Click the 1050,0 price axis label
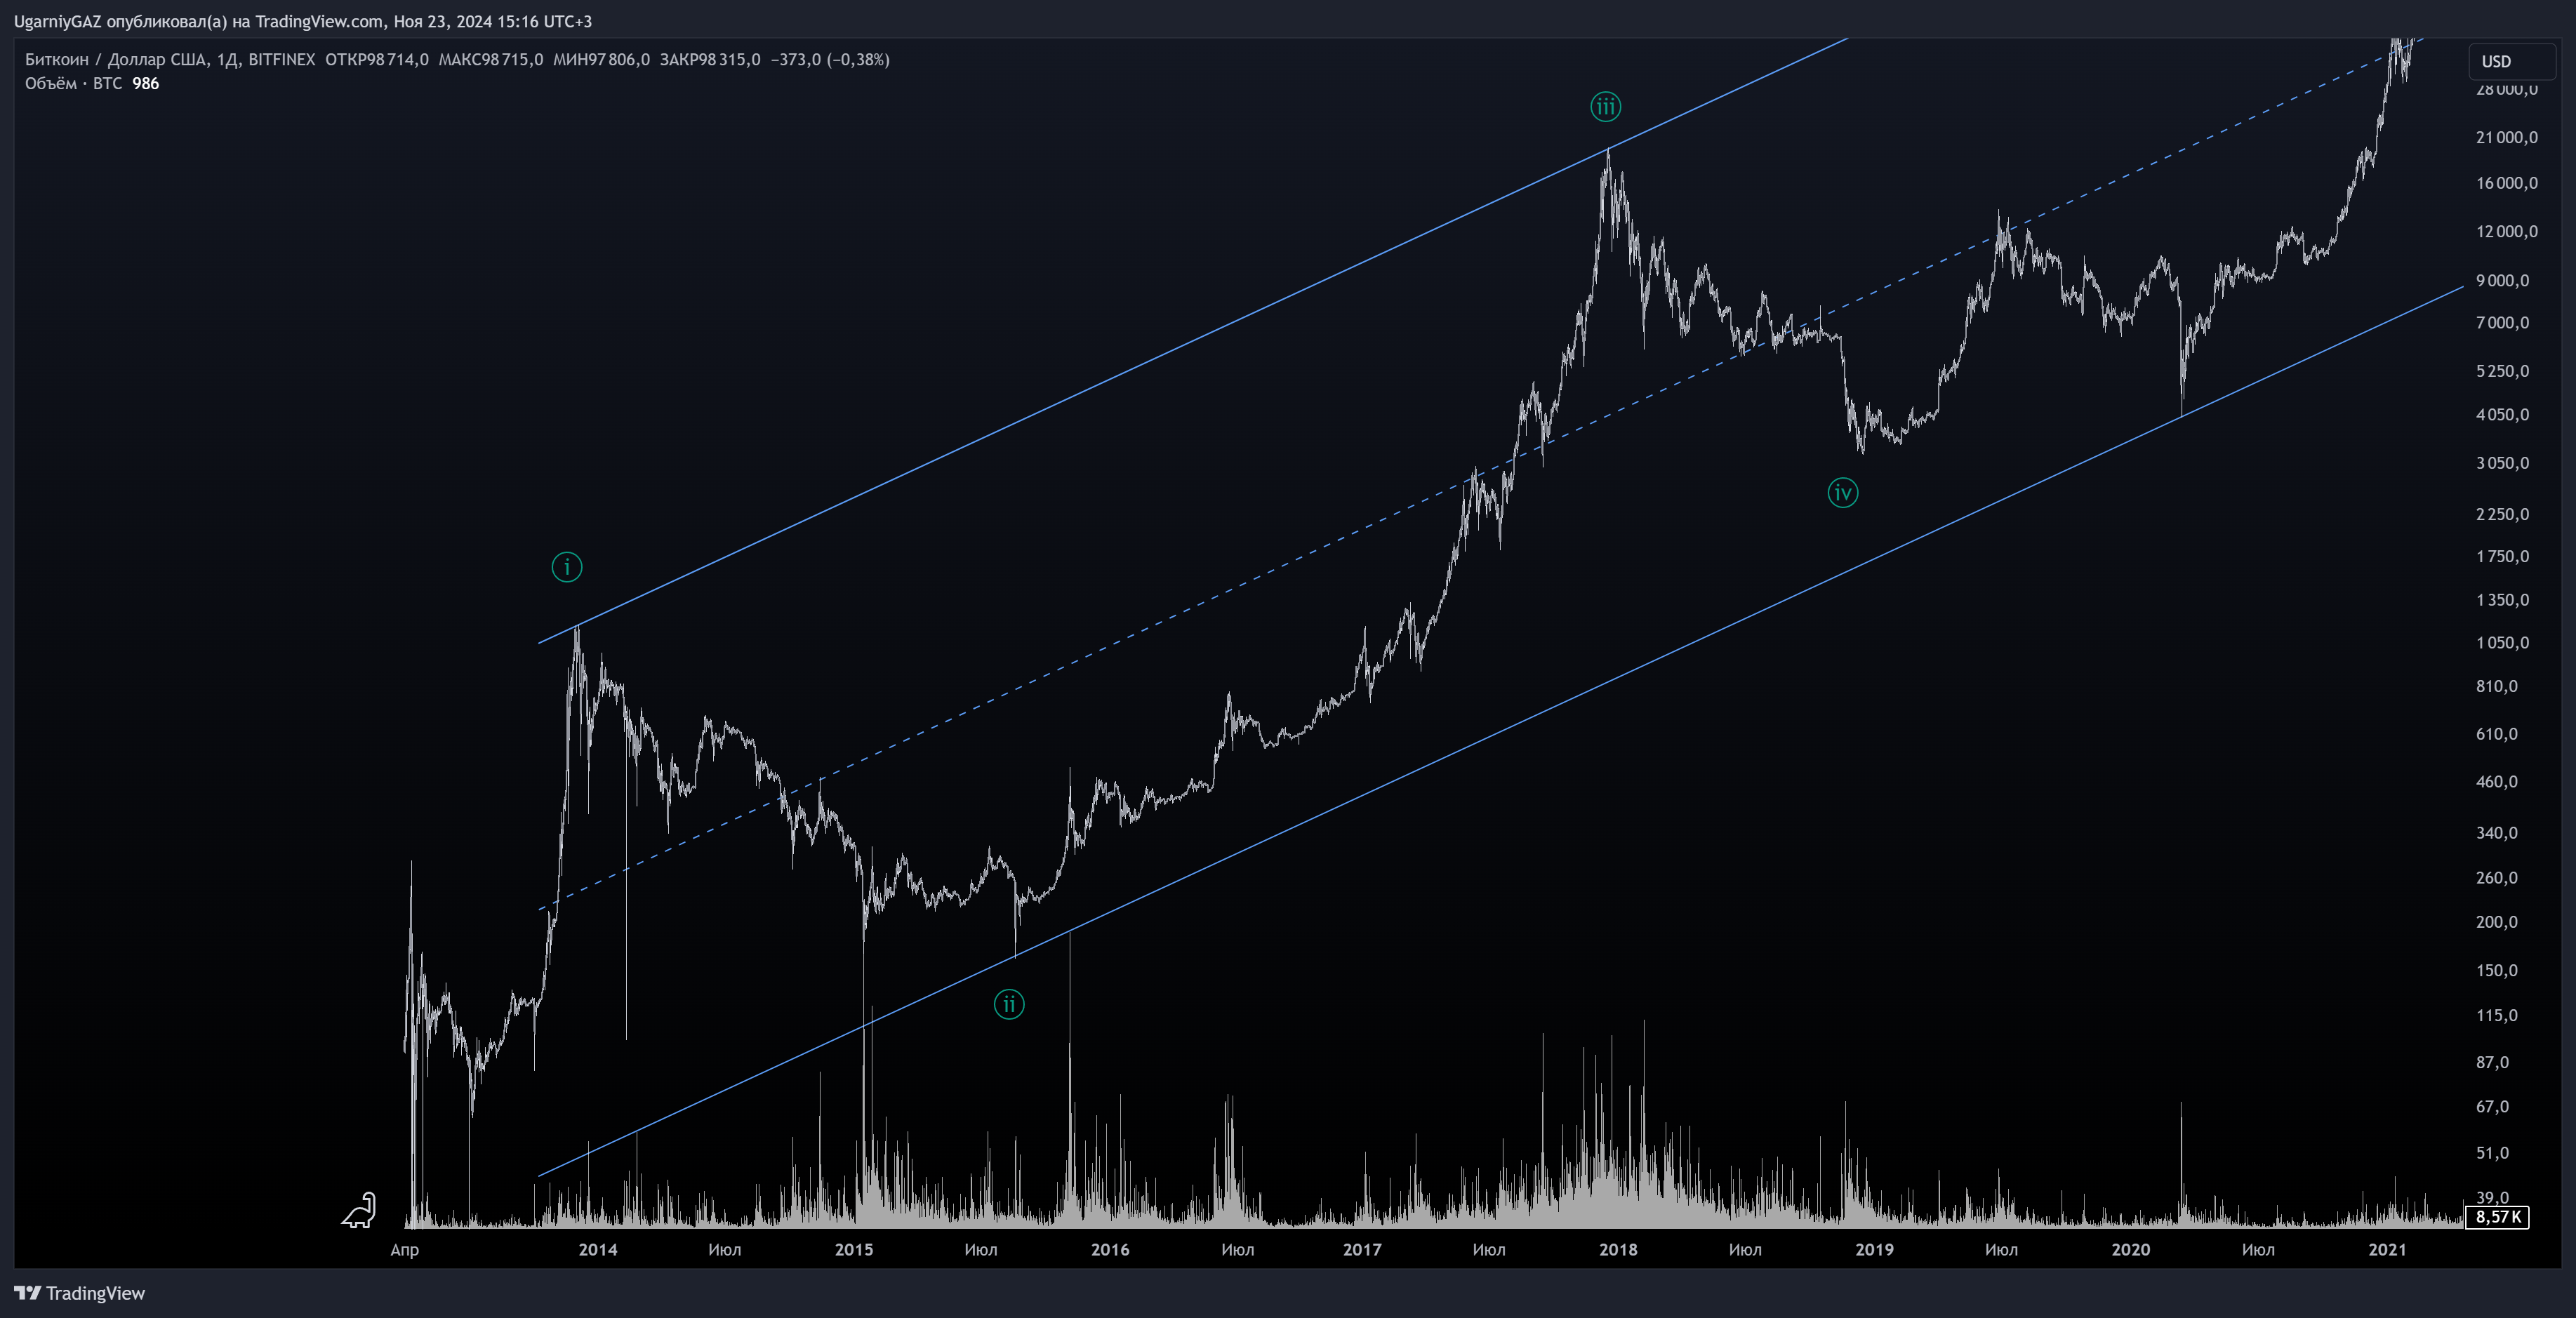The width and height of the screenshot is (2576, 1318). click(x=2502, y=642)
